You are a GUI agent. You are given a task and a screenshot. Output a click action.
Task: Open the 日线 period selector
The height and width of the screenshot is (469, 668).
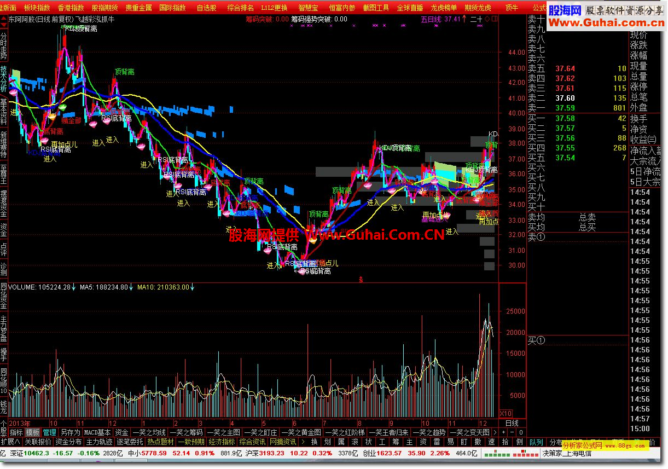point(512,424)
